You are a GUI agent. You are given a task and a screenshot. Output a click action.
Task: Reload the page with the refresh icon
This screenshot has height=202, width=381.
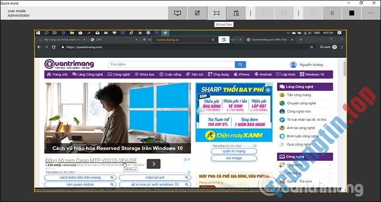click(54, 47)
